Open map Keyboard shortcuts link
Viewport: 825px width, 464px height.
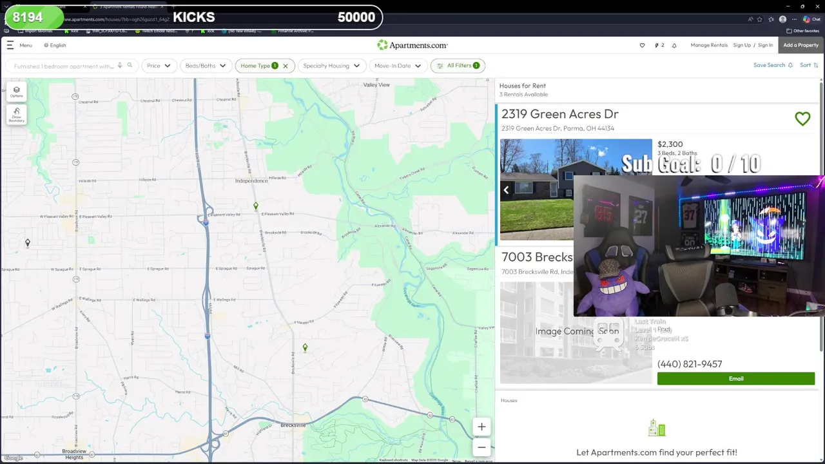point(393,460)
